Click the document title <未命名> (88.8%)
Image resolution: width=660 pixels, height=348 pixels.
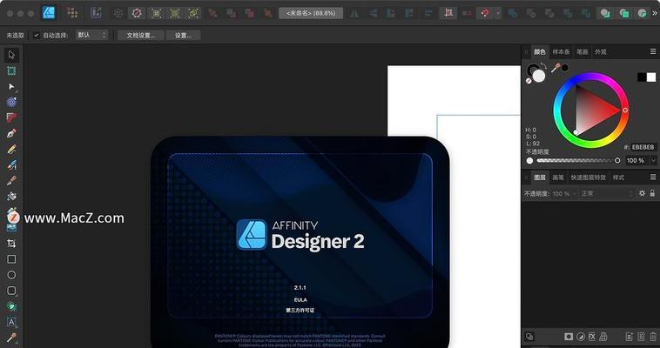tap(311, 13)
